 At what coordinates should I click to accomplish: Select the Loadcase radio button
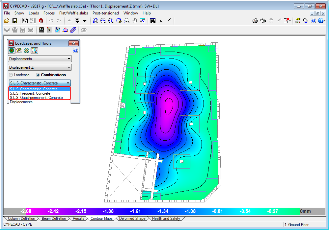click(x=11, y=75)
